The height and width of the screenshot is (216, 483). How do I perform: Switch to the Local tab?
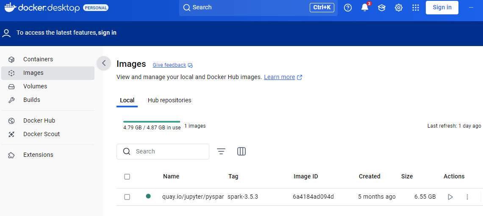127,101
